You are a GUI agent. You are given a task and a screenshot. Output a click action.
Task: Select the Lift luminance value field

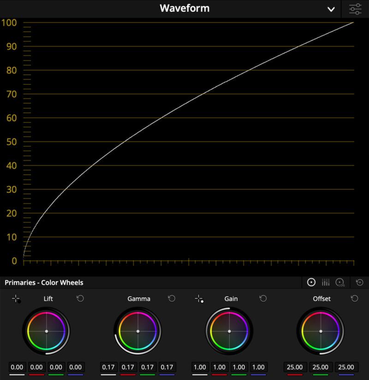17,367
